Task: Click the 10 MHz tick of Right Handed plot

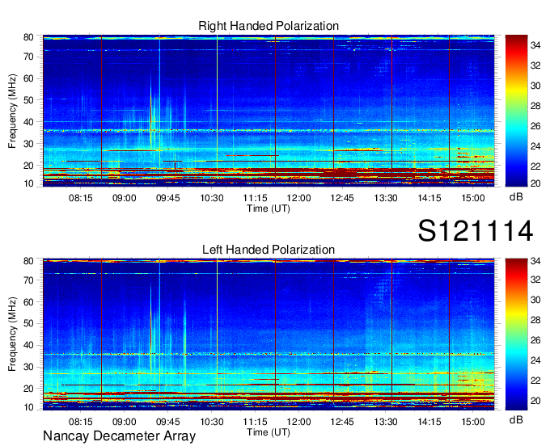Action: (x=28, y=183)
